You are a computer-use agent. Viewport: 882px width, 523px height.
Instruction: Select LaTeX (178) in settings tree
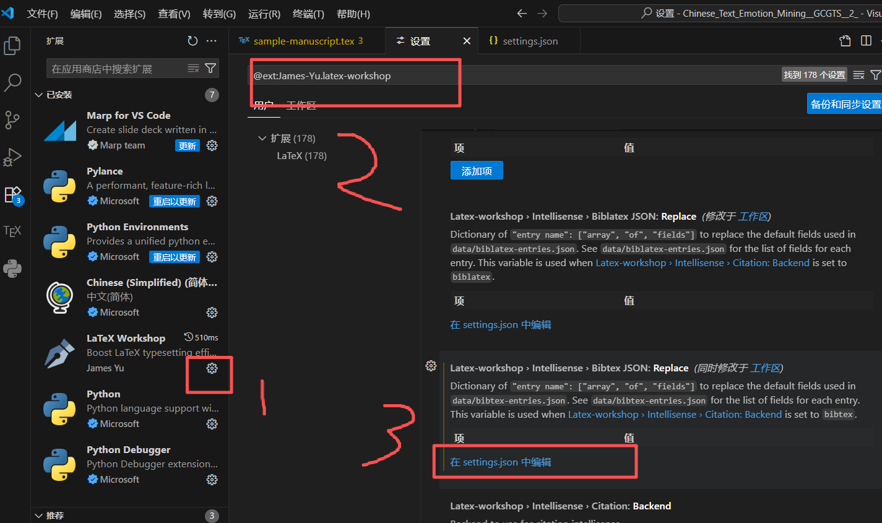[x=301, y=155]
